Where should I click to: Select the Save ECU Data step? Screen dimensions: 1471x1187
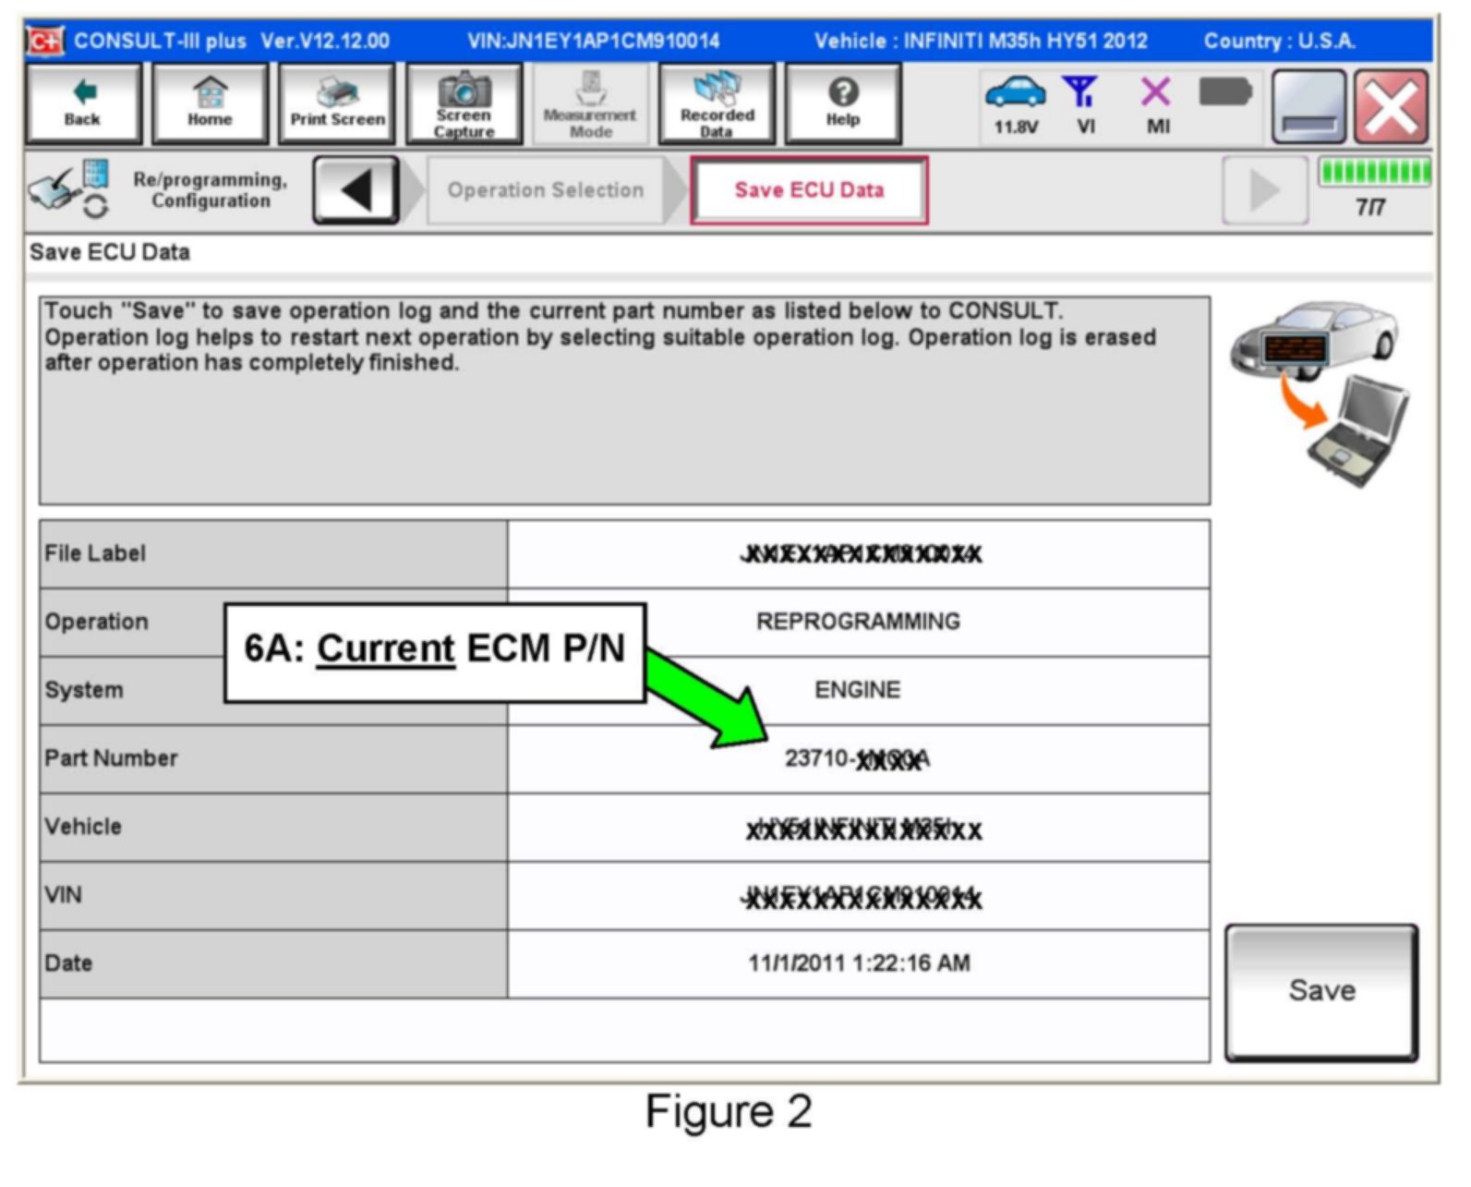pyautogui.click(x=809, y=190)
